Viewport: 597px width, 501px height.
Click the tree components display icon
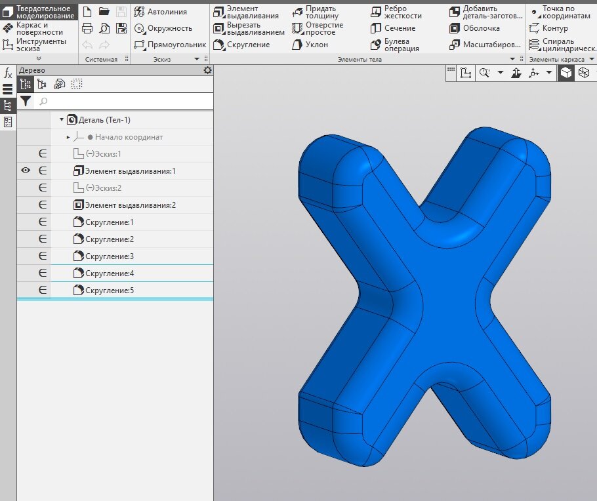pos(60,84)
